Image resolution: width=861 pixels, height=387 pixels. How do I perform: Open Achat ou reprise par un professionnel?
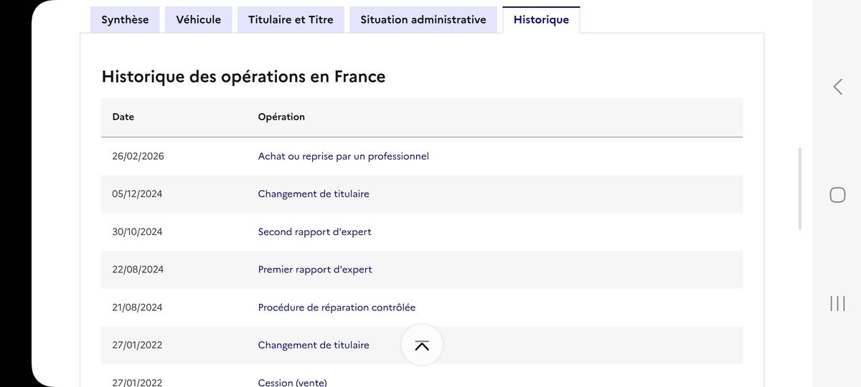(x=343, y=156)
